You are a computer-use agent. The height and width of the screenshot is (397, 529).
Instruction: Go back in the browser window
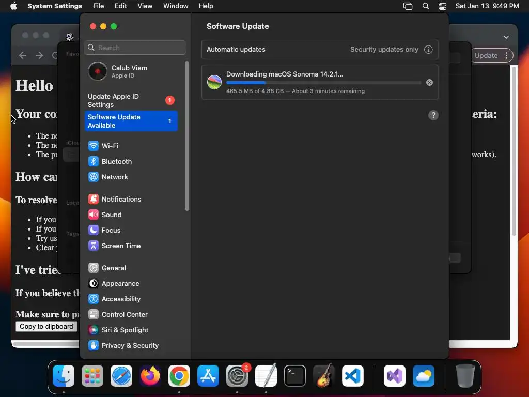(x=23, y=55)
